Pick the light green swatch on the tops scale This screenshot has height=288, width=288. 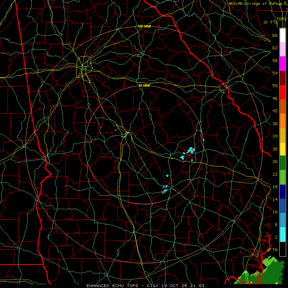coord(283,177)
